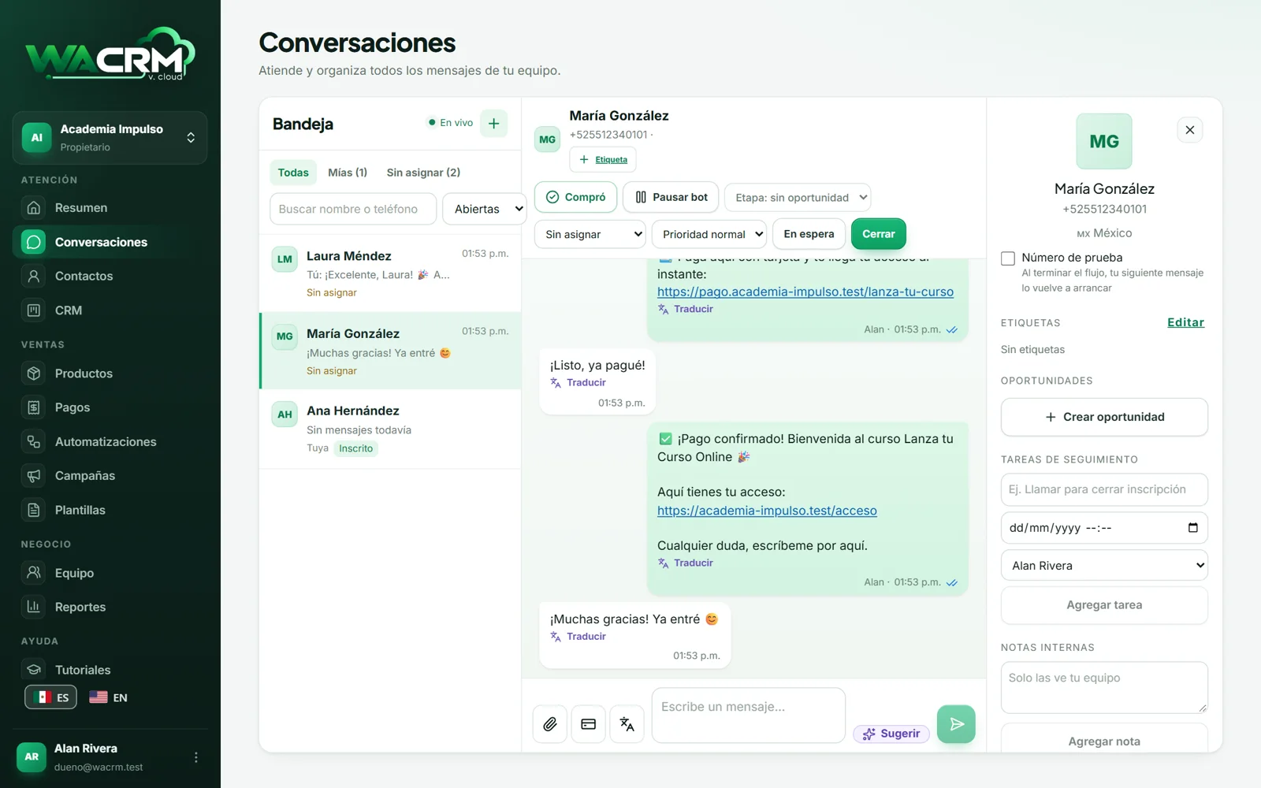
Task: Open the Conversaciones menu item
Action: (110, 242)
